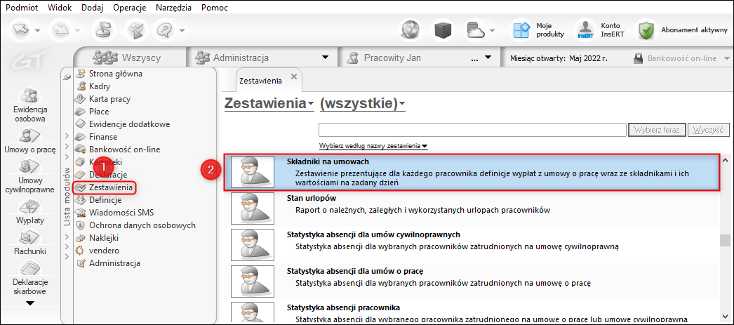The width and height of the screenshot is (734, 325).
Task: Open the Administracja group dropdown
Action: [326, 58]
